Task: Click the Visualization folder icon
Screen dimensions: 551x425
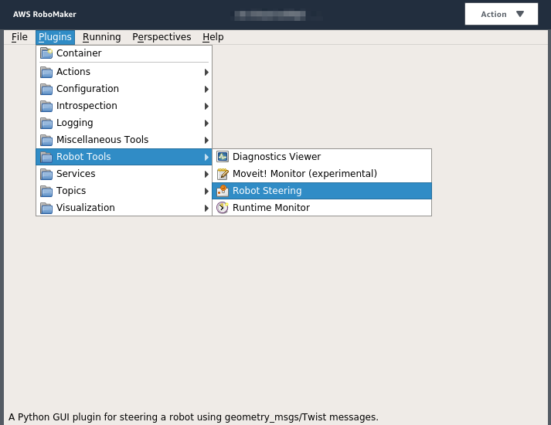Action: pyautogui.click(x=46, y=208)
